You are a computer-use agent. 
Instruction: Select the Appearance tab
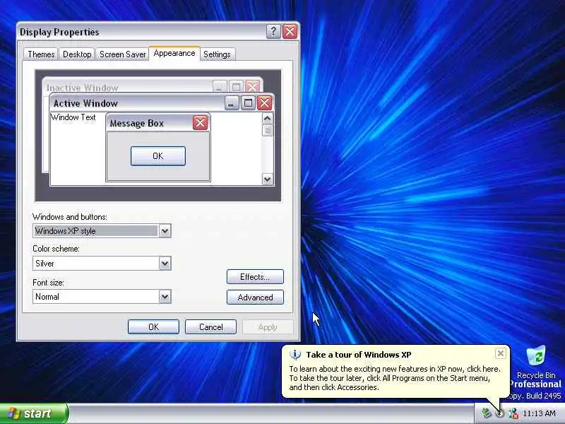[174, 54]
